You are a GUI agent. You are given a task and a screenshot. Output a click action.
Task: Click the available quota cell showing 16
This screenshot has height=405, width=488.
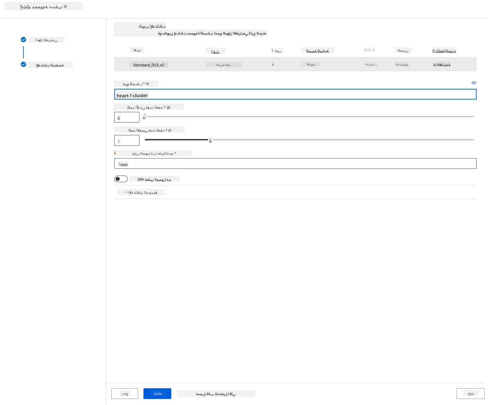pyautogui.click(x=311, y=64)
